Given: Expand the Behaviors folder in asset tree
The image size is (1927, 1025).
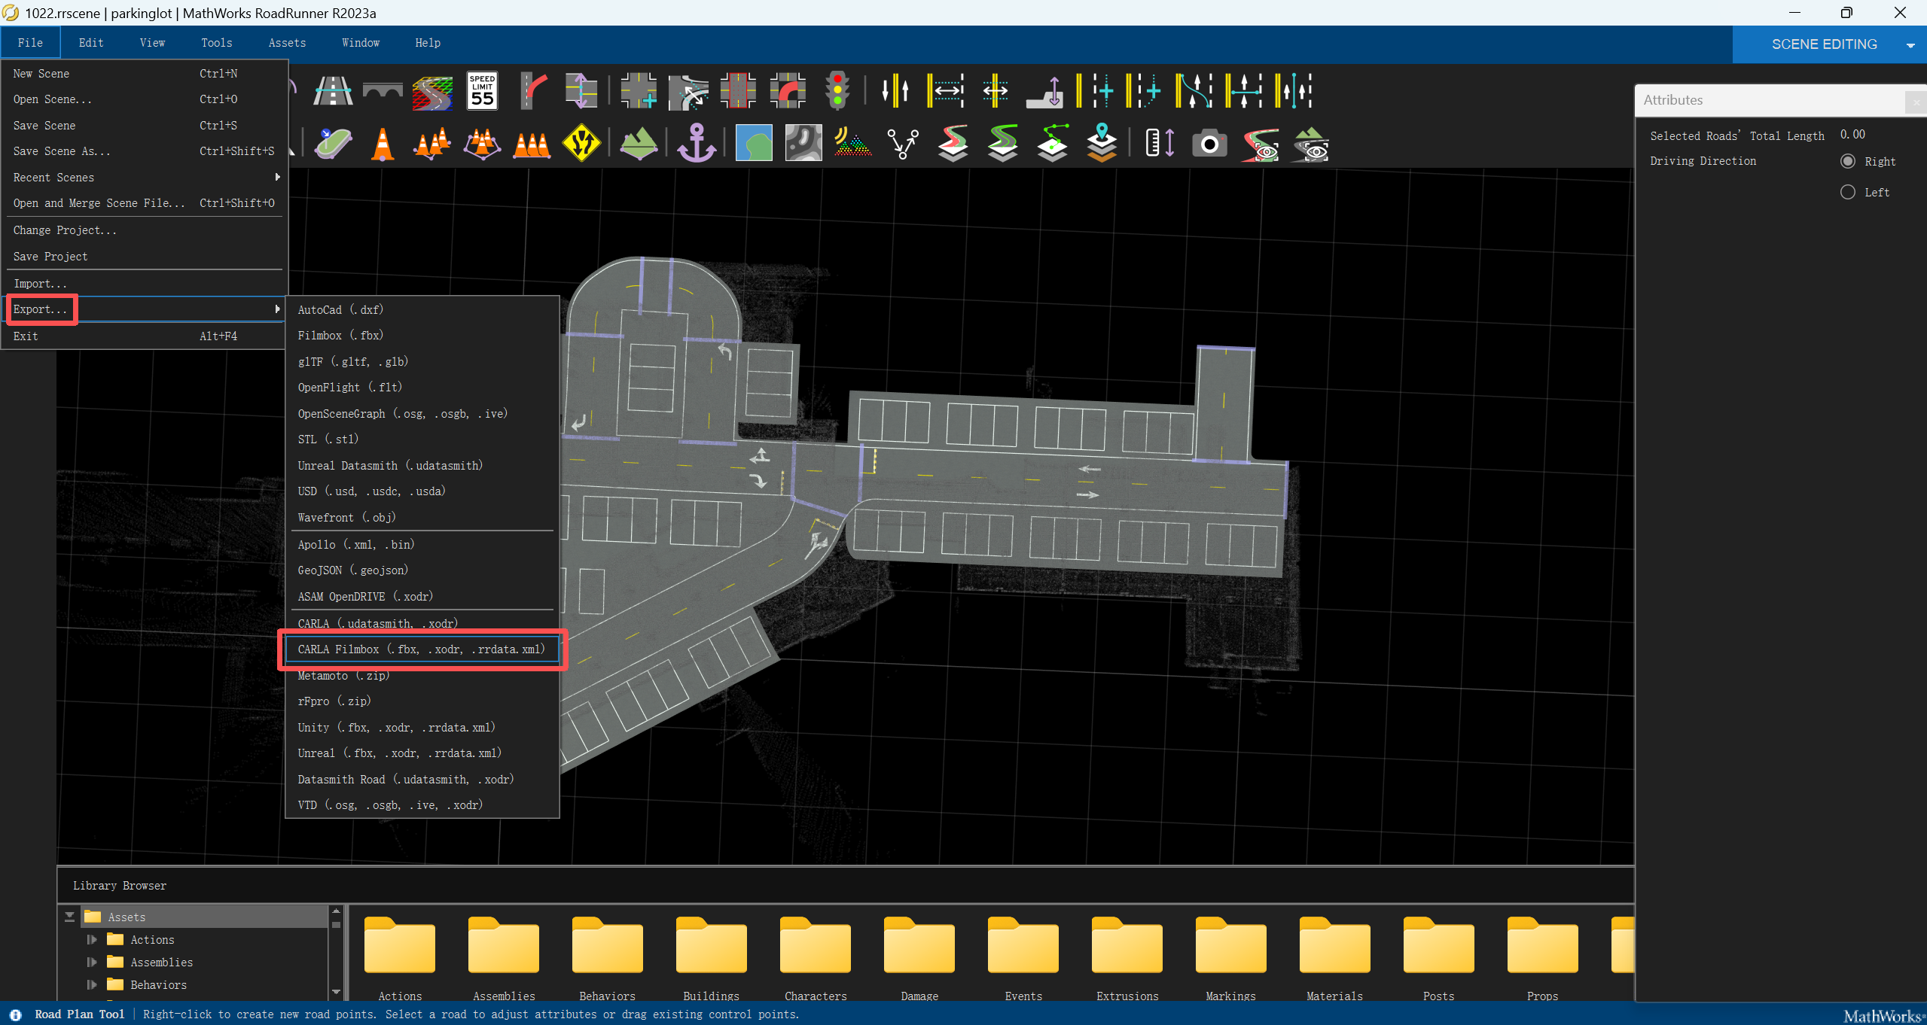Looking at the screenshot, I should coord(92,984).
